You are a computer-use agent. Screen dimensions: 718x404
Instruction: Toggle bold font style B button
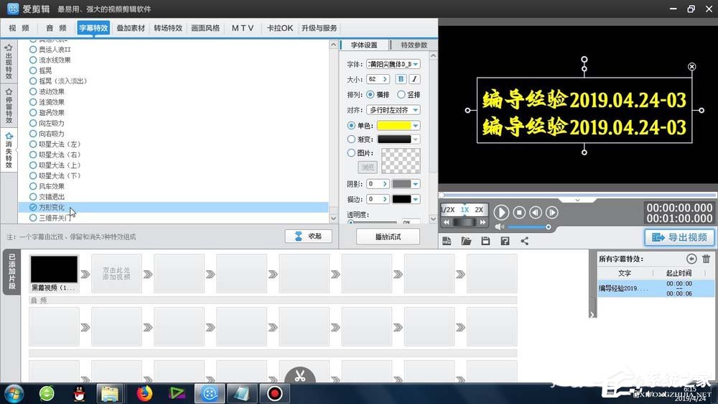(401, 79)
